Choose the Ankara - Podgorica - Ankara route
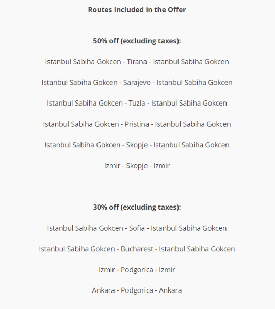The width and height of the screenshot is (275, 309). coord(137,290)
